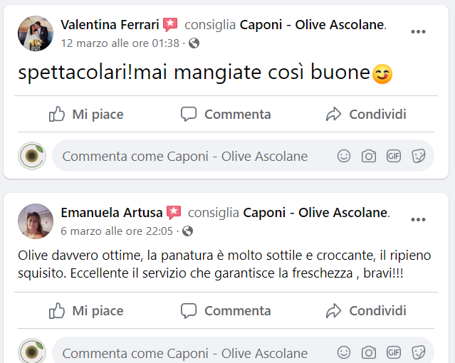Click the GIF icon in first comment box
This screenshot has width=455, height=363.
point(393,156)
